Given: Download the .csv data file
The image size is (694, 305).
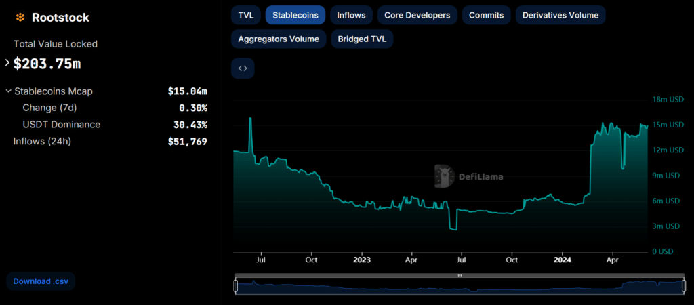Looking at the screenshot, I should [x=41, y=281].
